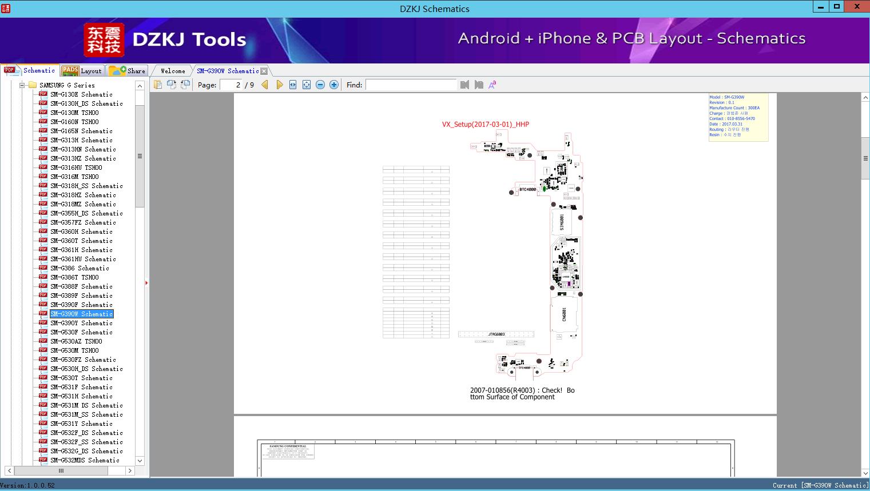
Task: Select the SAMSUNG G Series folder
Action: (67, 85)
